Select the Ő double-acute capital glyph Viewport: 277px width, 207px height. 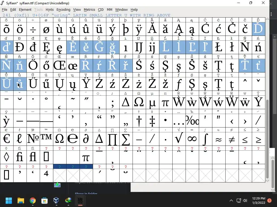tap(33, 65)
